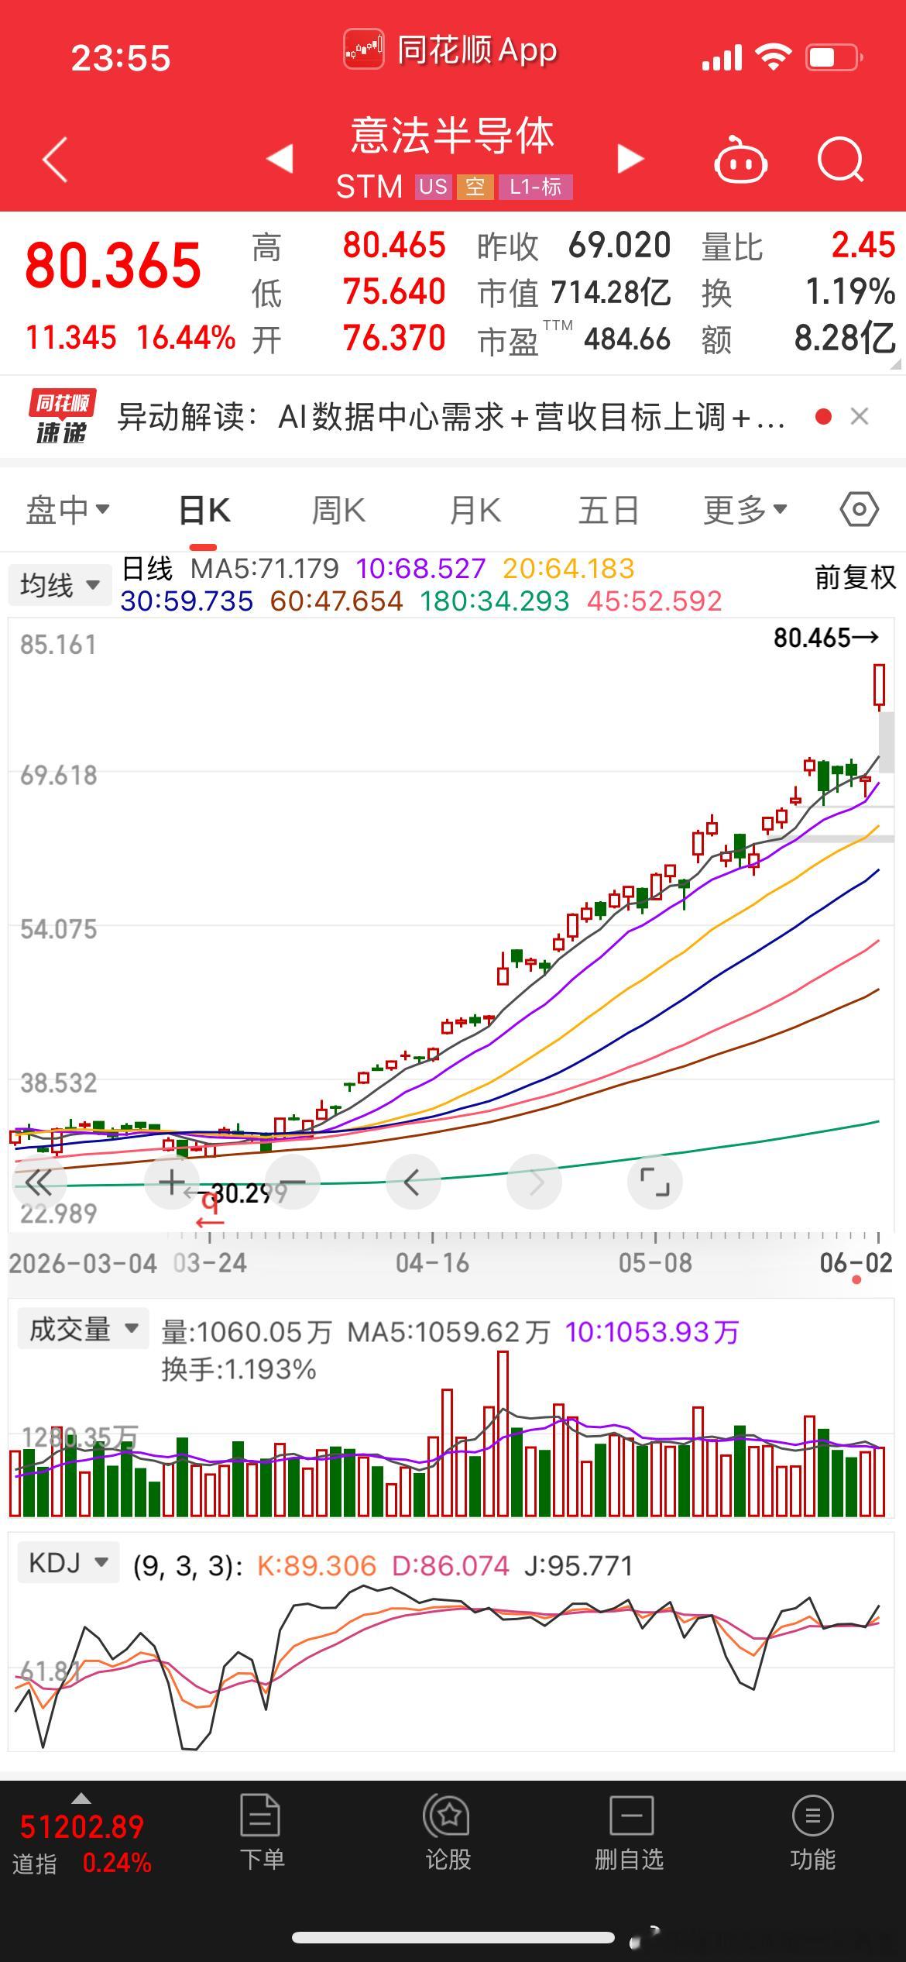The image size is (906, 1962).
Task: Tap the back arrow in header
Action: point(55,160)
